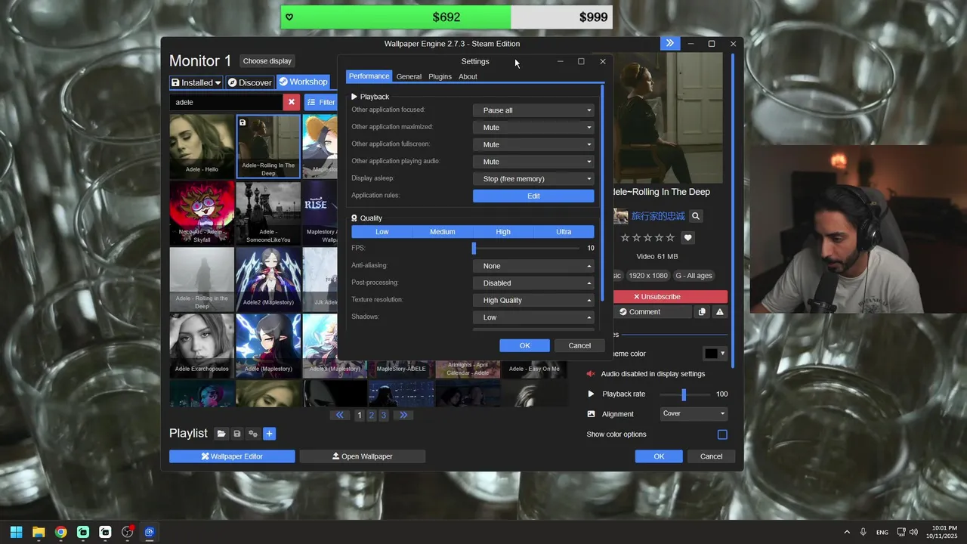967x544 pixels.
Task: Open Discover tab
Action: tap(249, 82)
